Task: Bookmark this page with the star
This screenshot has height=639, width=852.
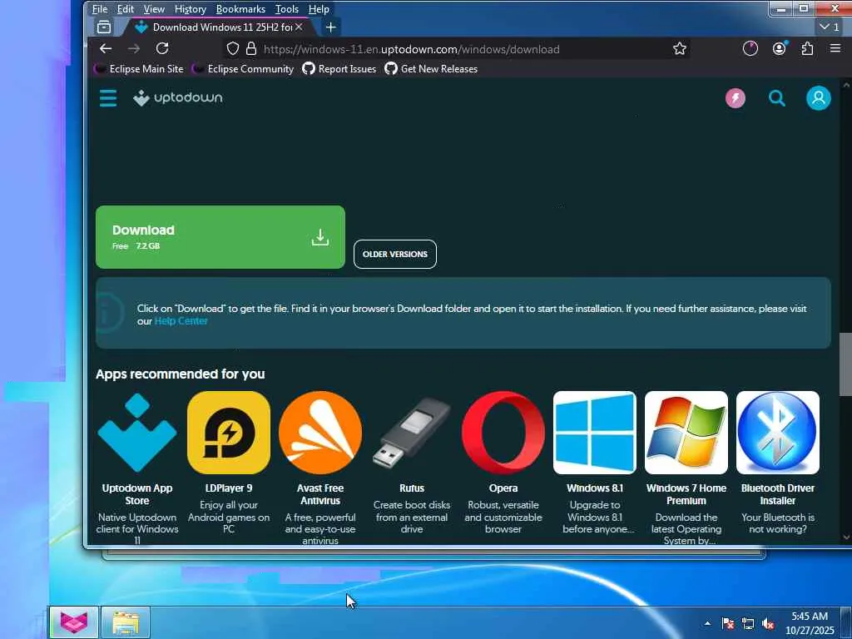Action: [679, 49]
